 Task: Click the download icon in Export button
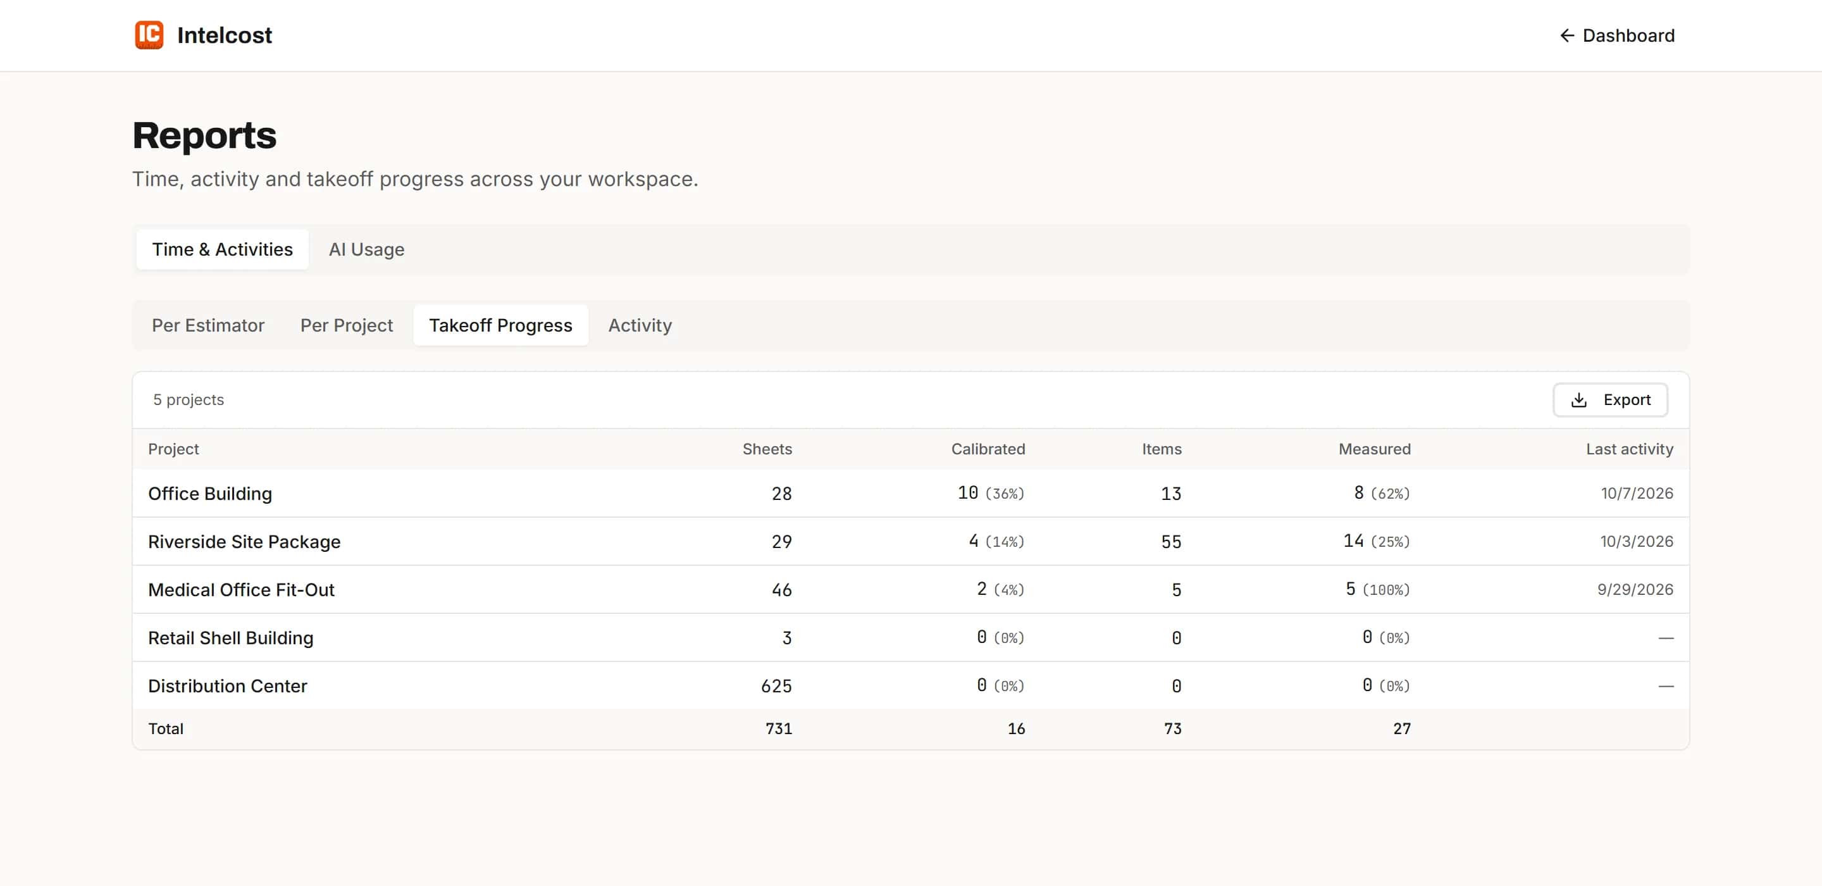1578,400
